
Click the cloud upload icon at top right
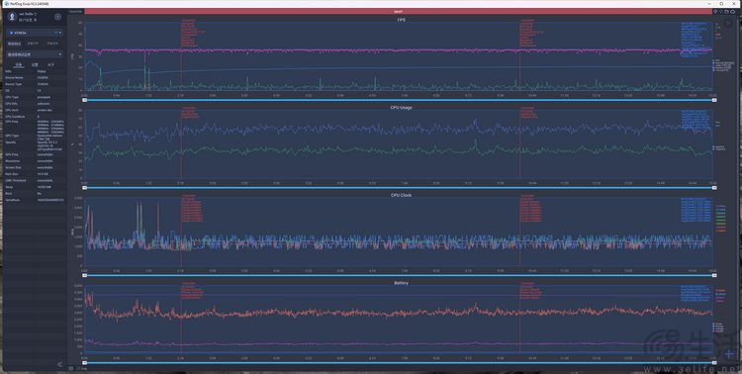[733, 11]
